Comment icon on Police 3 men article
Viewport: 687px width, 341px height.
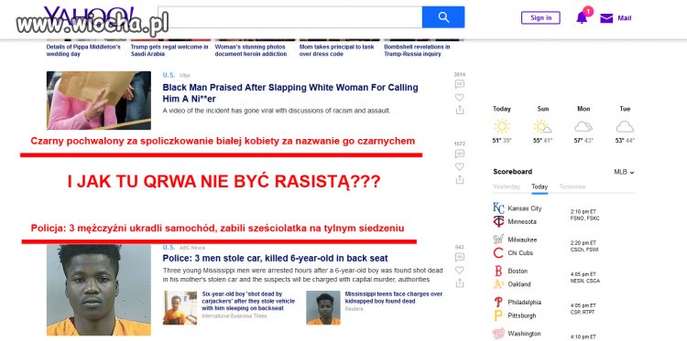click(x=460, y=257)
